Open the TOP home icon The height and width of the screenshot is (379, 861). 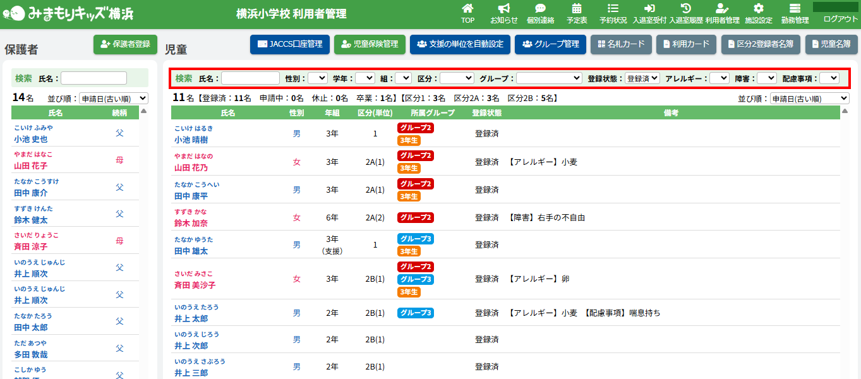[467, 9]
